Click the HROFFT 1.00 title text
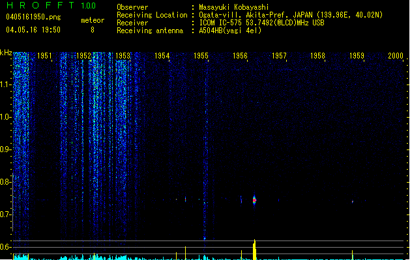 coord(51,5)
